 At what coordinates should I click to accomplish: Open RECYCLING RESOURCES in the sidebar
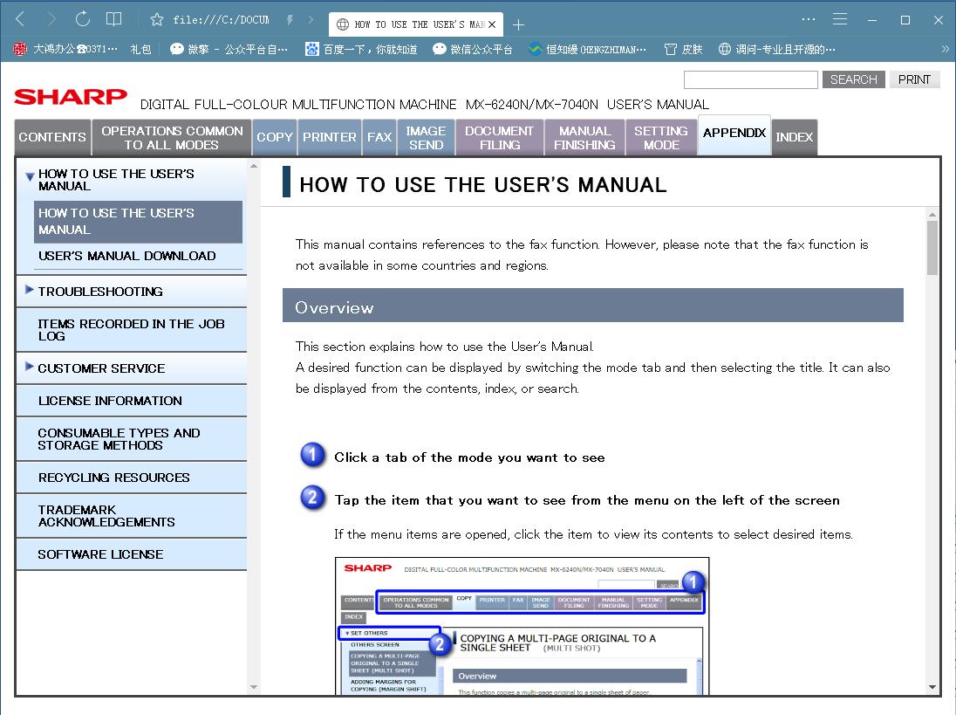[132, 478]
